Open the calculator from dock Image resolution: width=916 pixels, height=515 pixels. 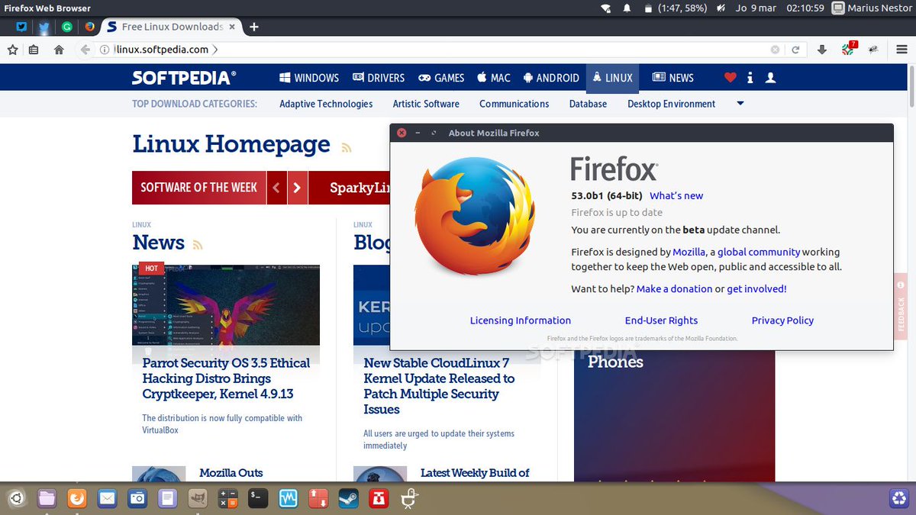click(x=227, y=499)
